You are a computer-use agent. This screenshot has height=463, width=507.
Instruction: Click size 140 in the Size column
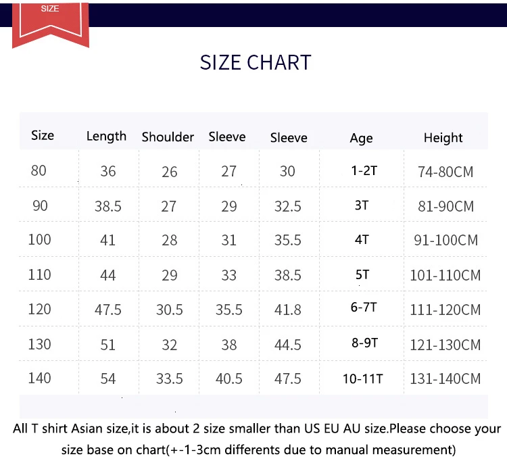(x=40, y=378)
